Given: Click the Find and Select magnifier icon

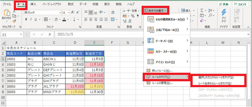Looking at the screenshot, I should coord(210,15).
